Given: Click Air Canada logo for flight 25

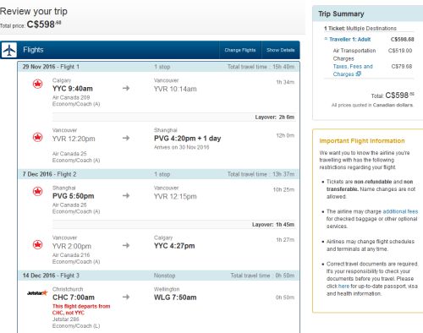Looking at the screenshot, I should coord(37,137).
